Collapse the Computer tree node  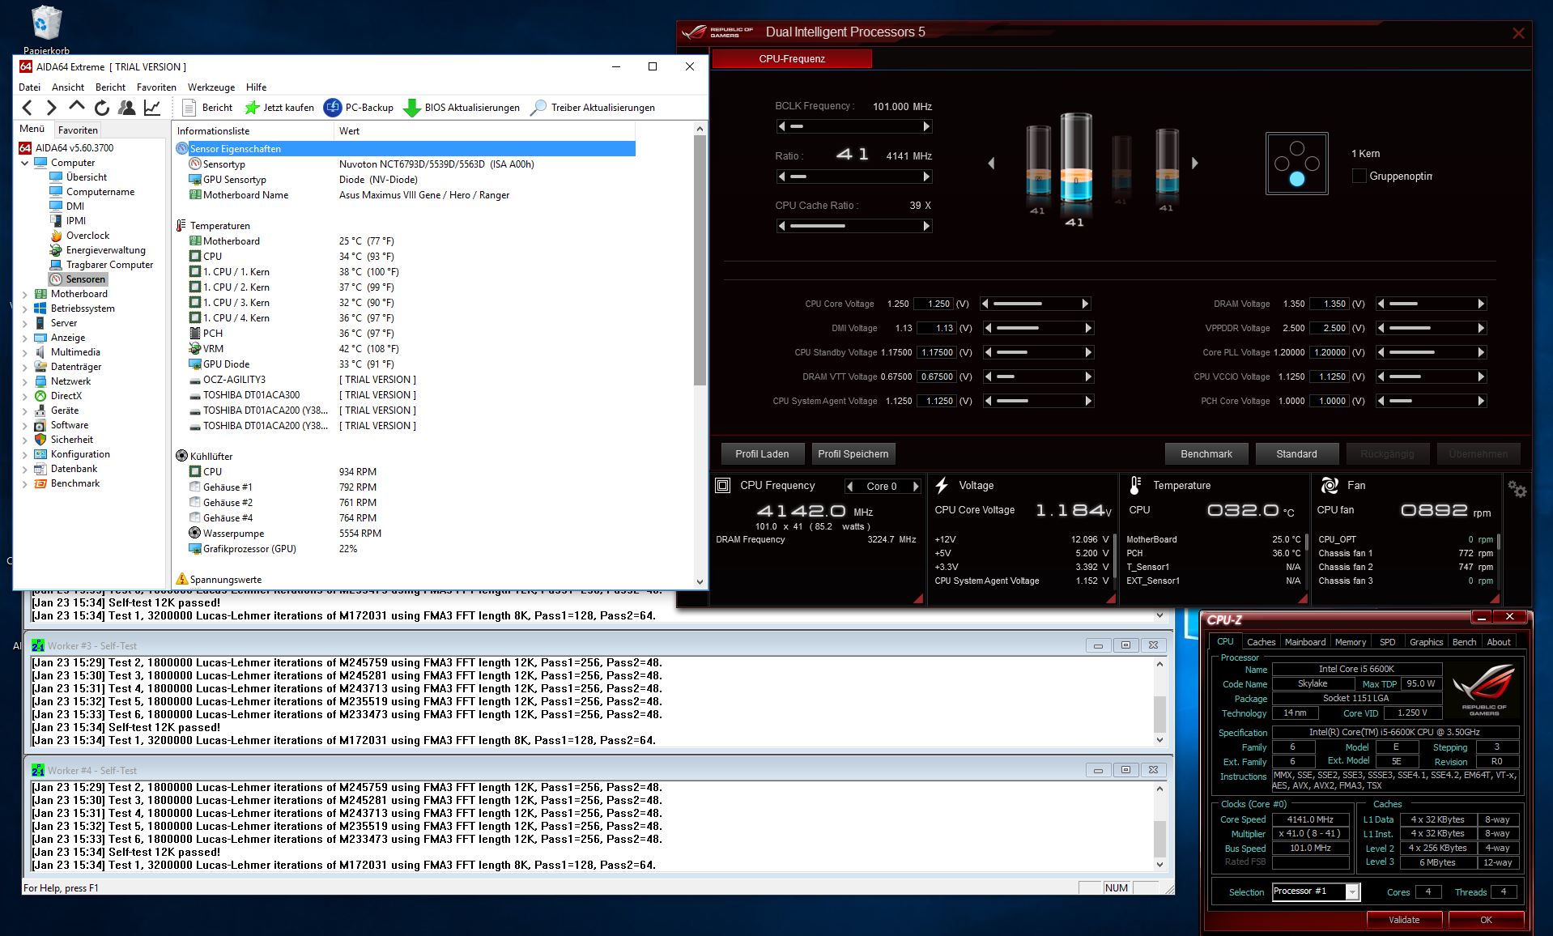pyautogui.click(x=24, y=163)
